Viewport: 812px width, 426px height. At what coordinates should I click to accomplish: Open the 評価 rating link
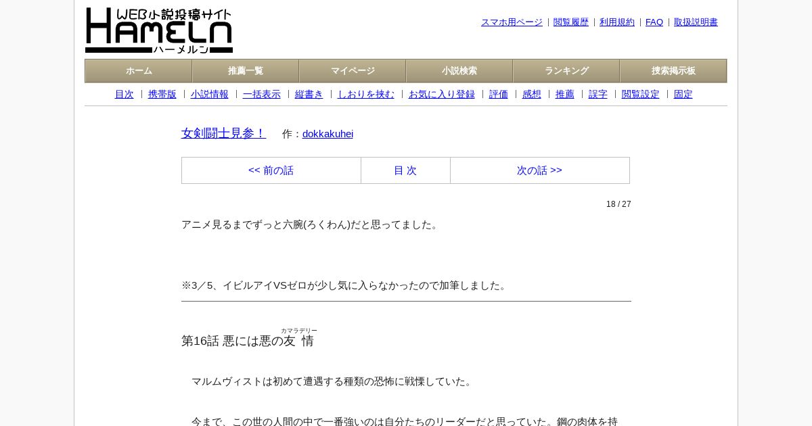pyautogui.click(x=499, y=95)
